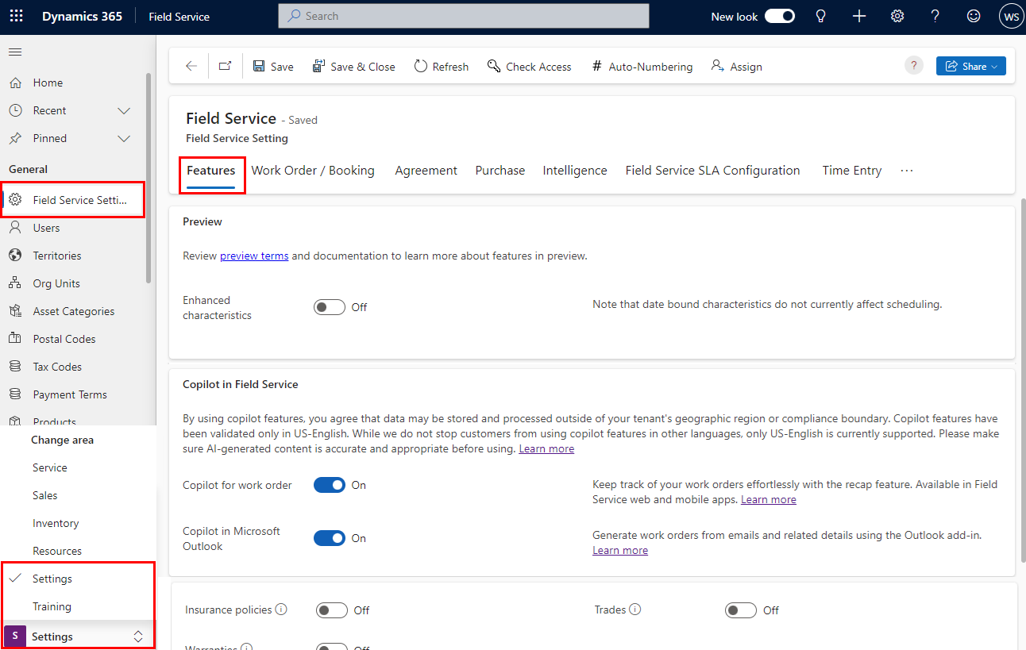This screenshot has width=1026, height=650.
Task: Show more tabs with the ellipsis
Action: point(906,170)
